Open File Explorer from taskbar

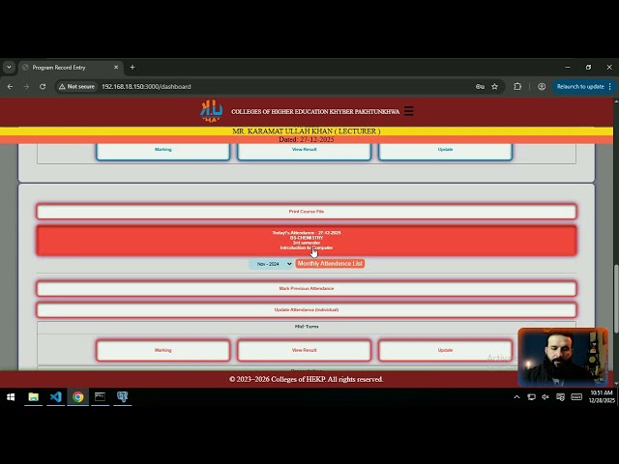[34, 397]
